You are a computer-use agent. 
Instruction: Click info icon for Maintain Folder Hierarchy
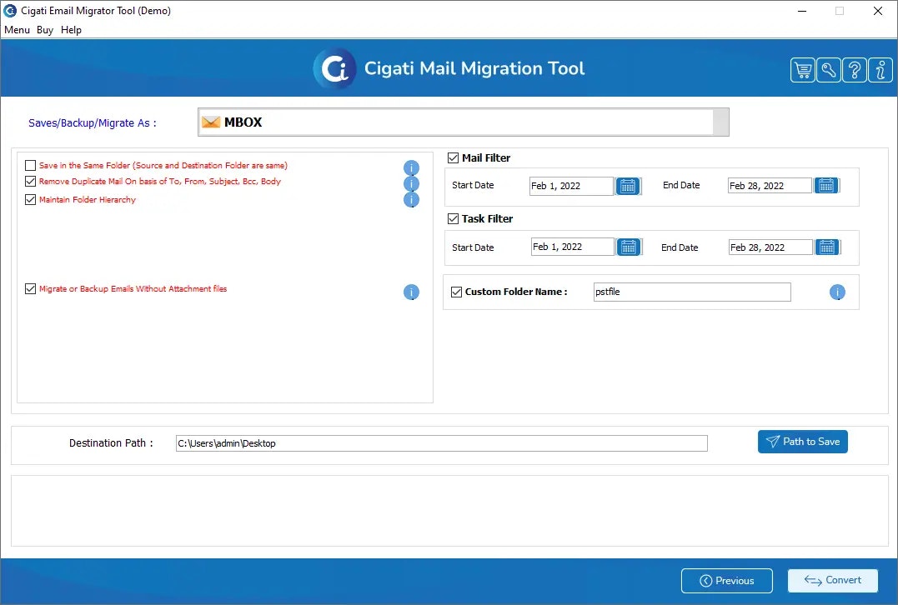pos(411,200)
